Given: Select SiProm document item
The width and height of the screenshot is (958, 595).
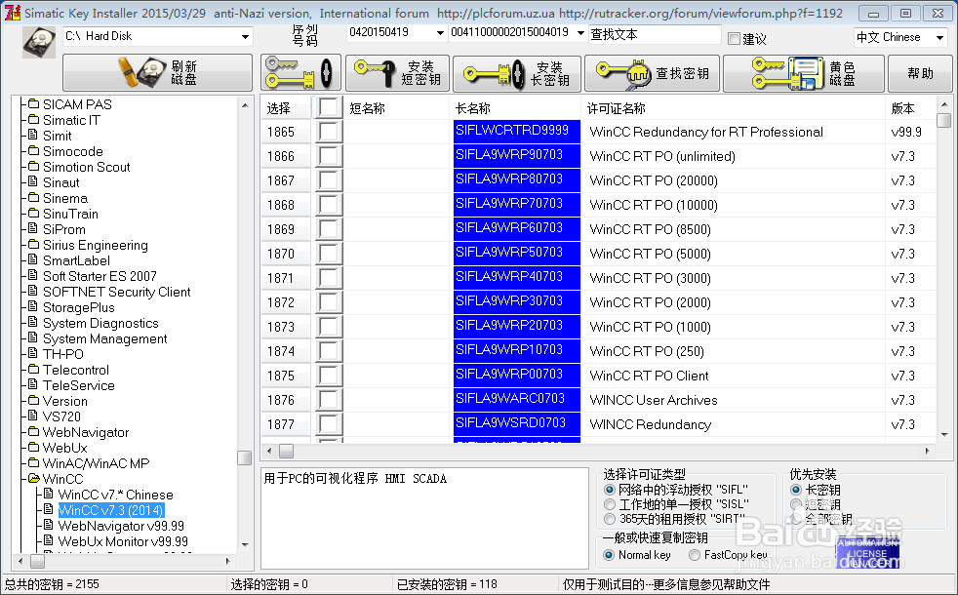Looking at the screenshot, I should pyautogui.click(x=63, y=229).
